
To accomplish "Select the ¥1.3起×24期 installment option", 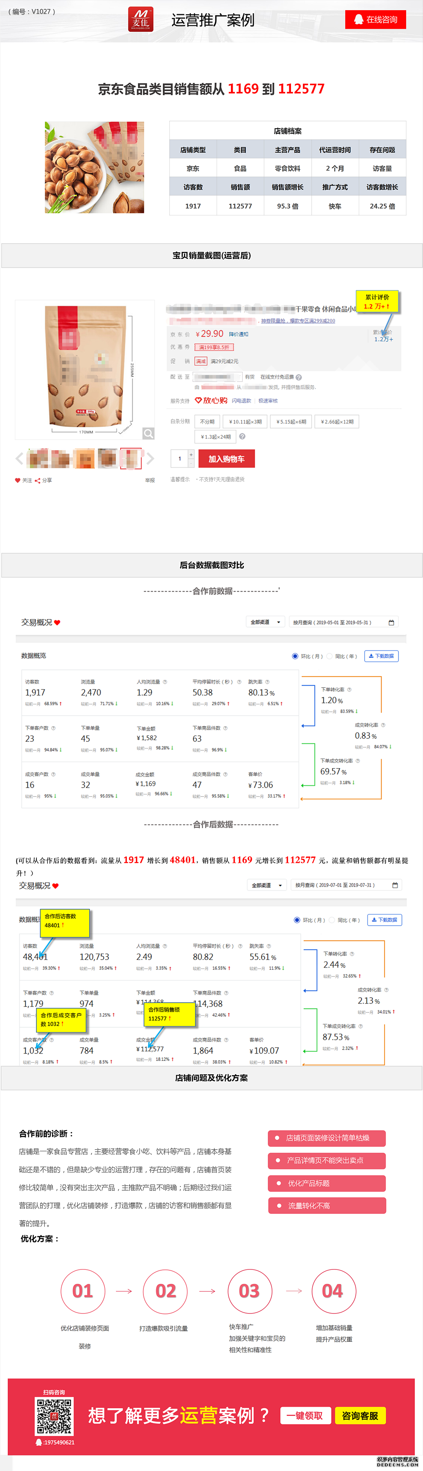I will [x=215, y=437].
